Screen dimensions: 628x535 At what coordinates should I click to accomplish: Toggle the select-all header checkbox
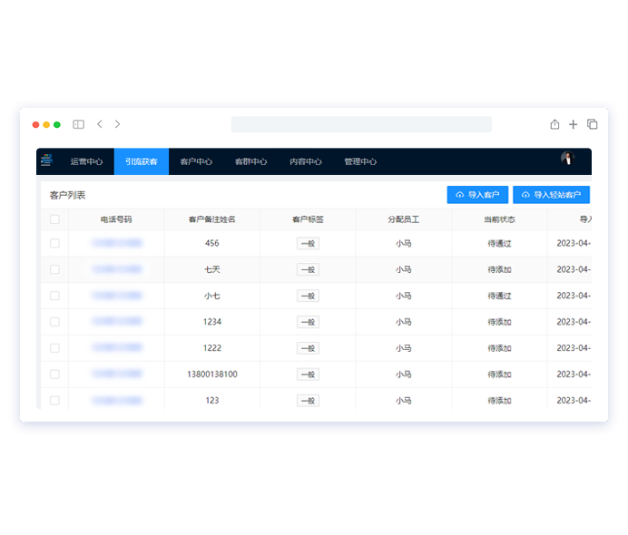click(54, 219)
